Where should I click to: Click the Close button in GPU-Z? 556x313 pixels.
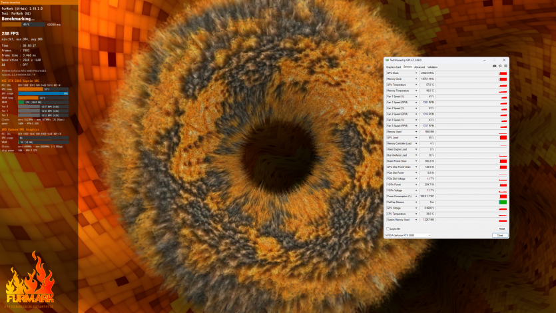coord(499,235)
